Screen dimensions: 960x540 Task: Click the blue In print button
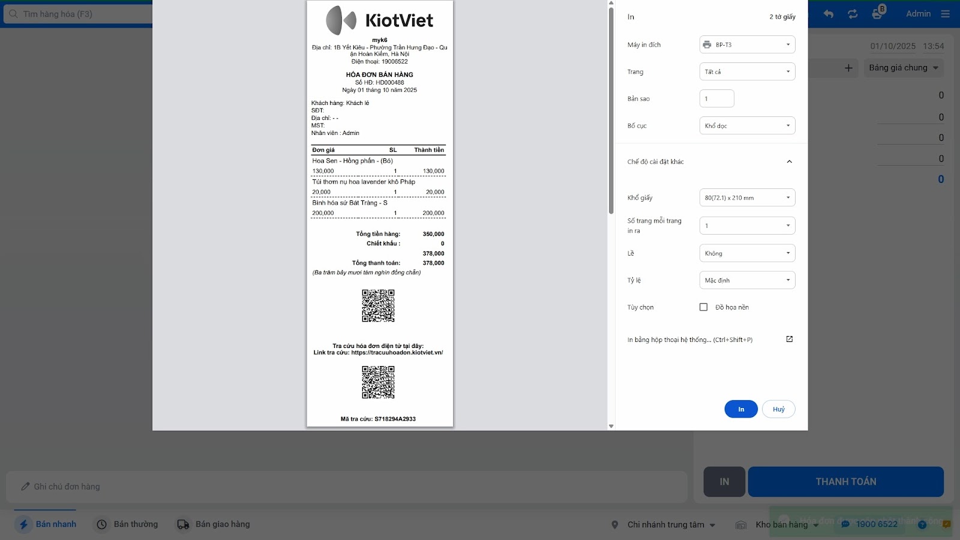(741, 409)
